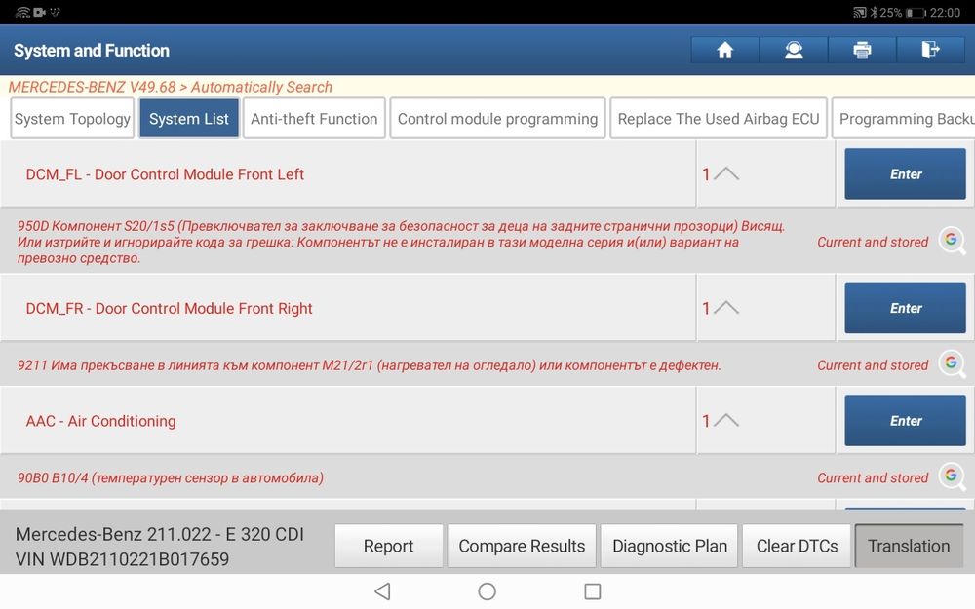Collapse DCM_FL fault list chevron

725,174
